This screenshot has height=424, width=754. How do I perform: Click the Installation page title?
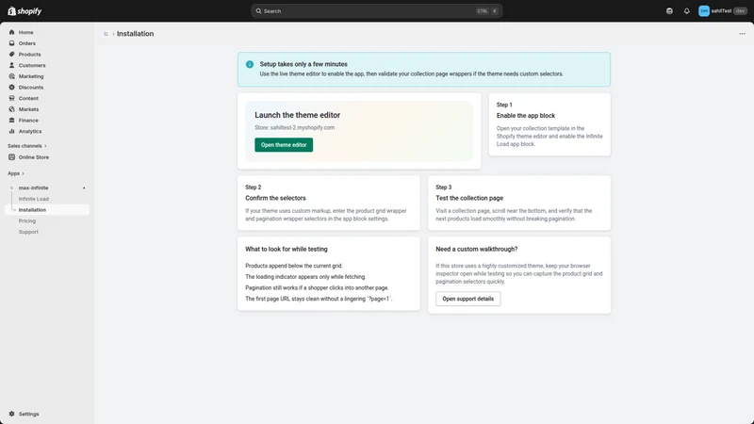point(135,34)
